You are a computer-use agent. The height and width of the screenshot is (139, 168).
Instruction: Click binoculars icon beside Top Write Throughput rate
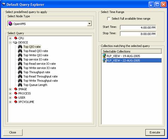(20, 81)
